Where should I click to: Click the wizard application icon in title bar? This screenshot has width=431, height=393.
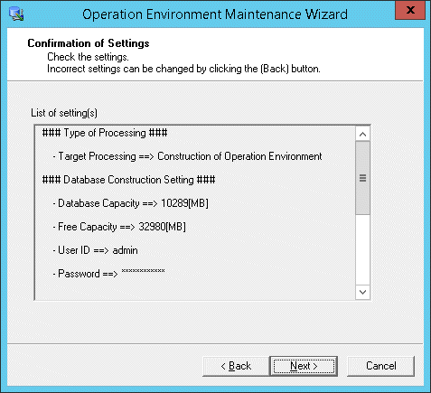click(x=16, y=14)
